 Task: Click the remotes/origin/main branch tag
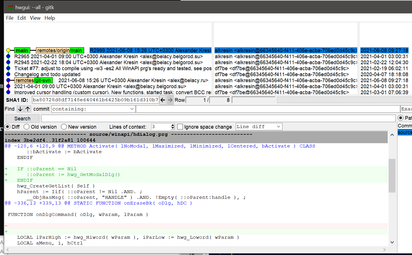click(60, 50)
